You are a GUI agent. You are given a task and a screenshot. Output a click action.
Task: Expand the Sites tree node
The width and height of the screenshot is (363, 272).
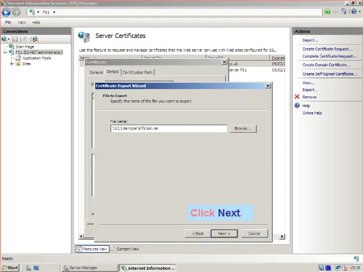(12, 63)
